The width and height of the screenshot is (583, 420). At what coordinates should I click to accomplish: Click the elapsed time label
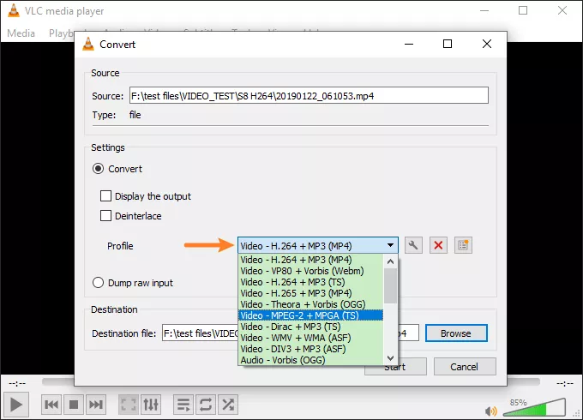[x=17, y=383]
